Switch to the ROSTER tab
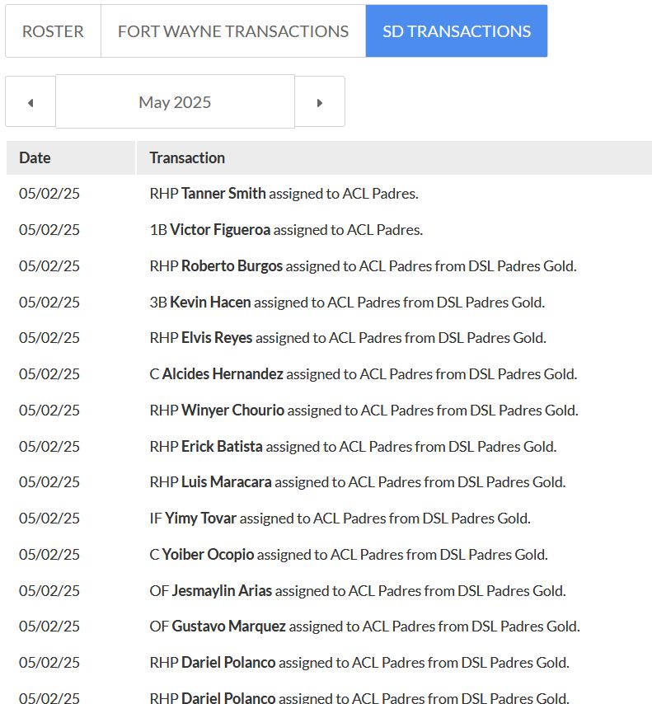652x704 pixels. point(53,31)
